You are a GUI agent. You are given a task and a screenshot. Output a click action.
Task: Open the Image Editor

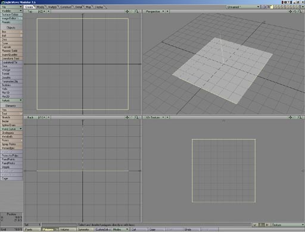click(11, 18)
